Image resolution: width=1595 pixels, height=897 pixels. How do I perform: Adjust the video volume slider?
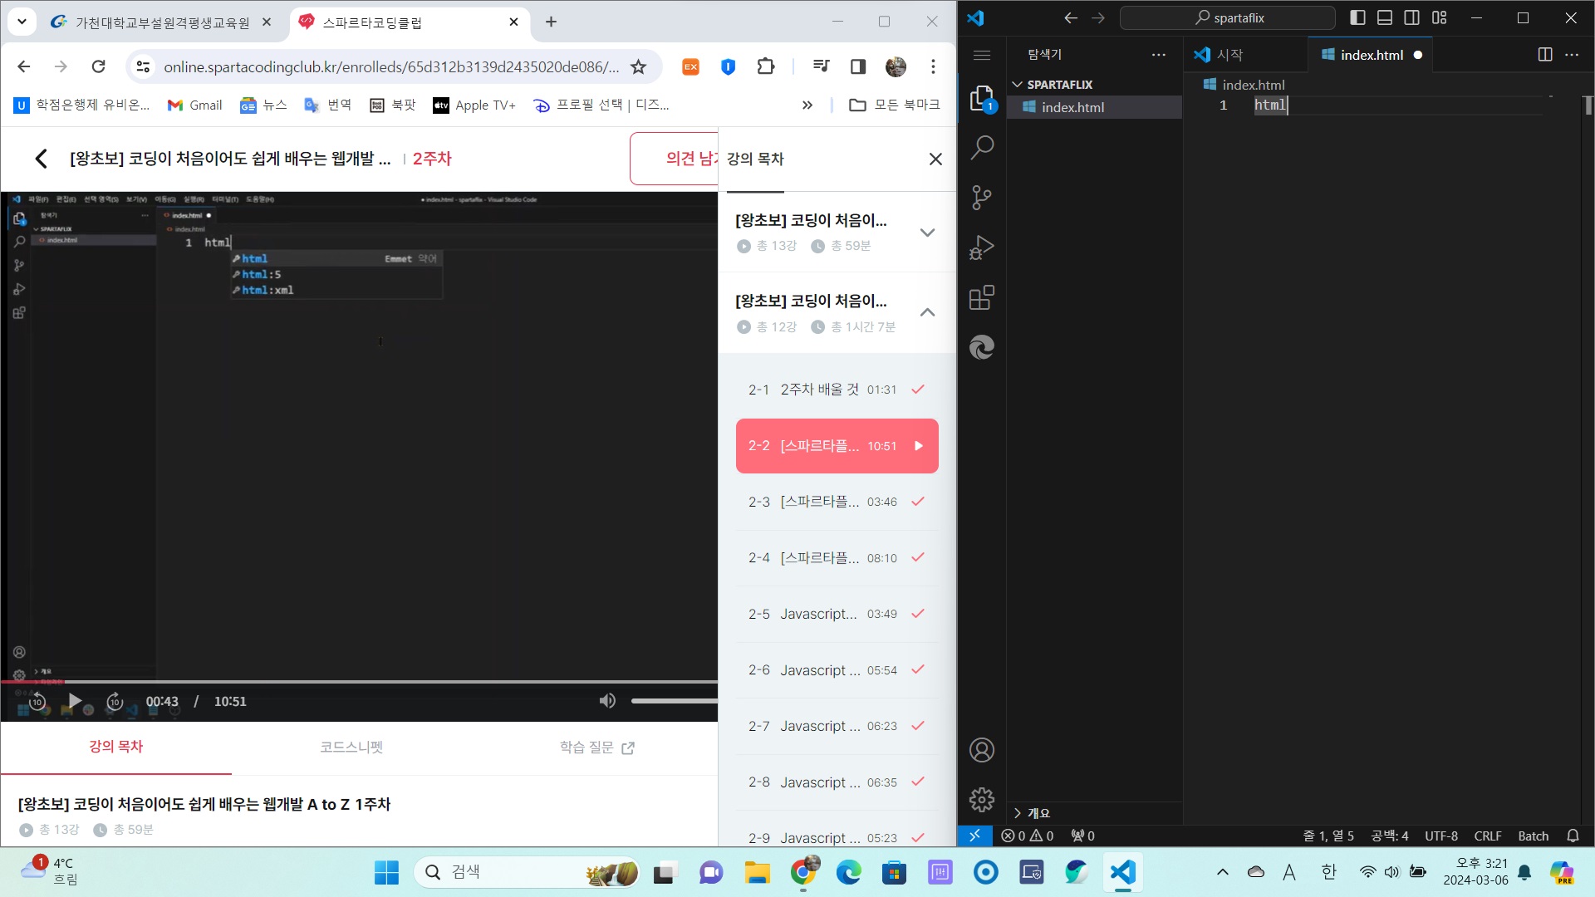[x=674, y=701]
